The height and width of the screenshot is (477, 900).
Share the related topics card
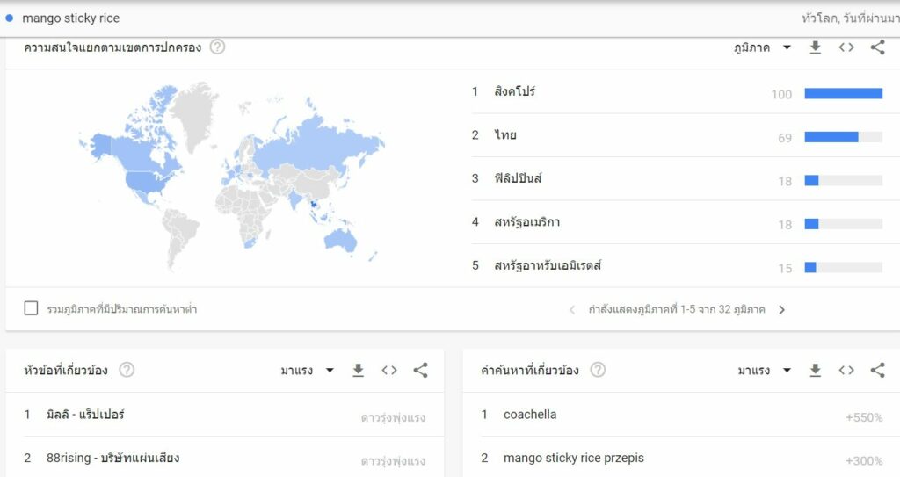coord(420,370)
